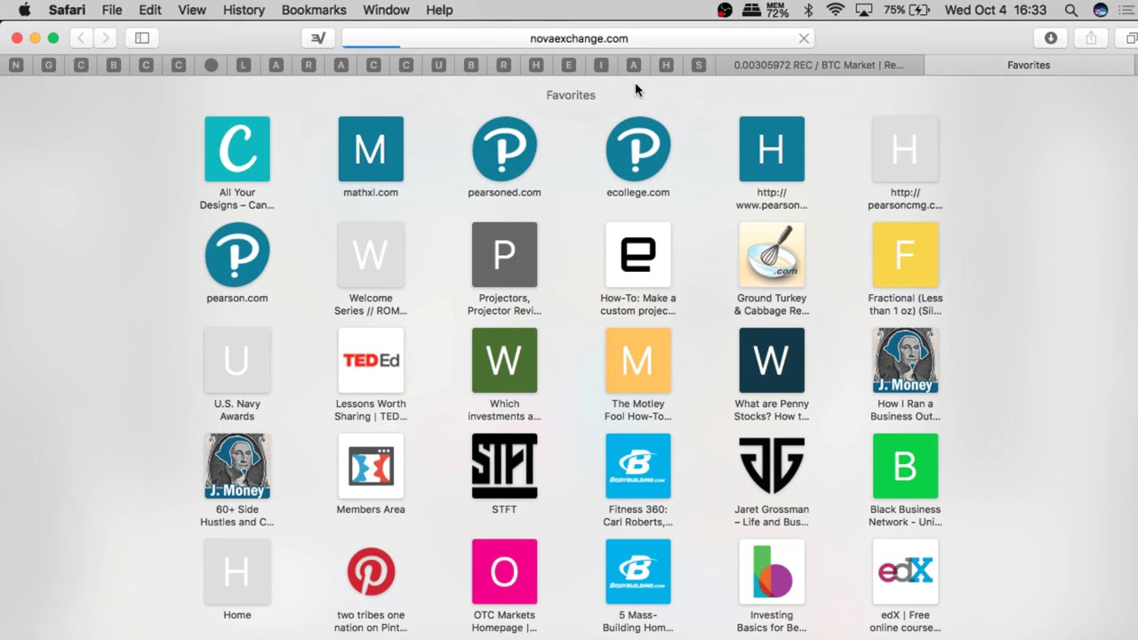Open the edX Free online courses favorite
The height and width of the screenshot is (640, 1138).
905,572
